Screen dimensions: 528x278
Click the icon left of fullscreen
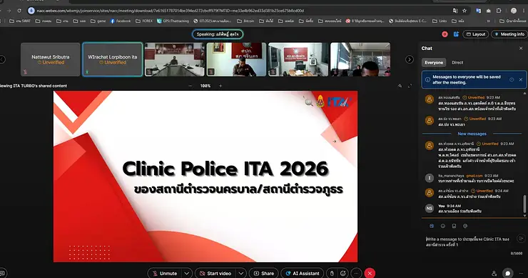click(x=400, y=86)
